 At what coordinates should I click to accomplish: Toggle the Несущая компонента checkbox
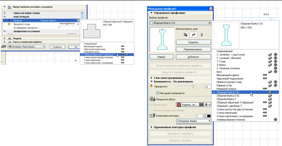pos(158,93)
